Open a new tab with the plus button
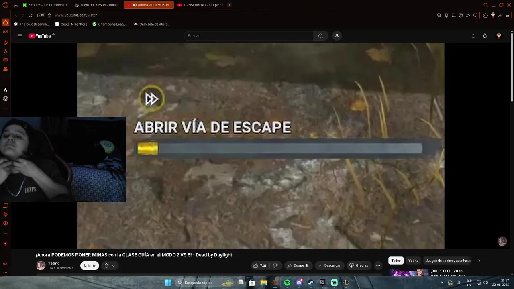514x289 pixels. [x=229, y=5]
